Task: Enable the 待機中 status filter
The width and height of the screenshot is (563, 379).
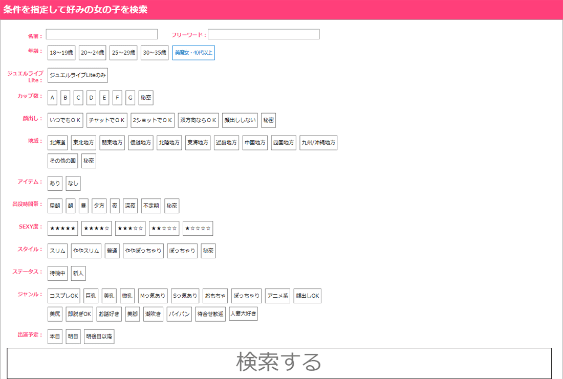Action: point(57,274)
